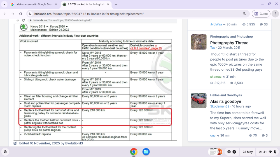
Task: Open Photography and Photoshop forum category
Action: pyautogui.click(x=232, y=37)
